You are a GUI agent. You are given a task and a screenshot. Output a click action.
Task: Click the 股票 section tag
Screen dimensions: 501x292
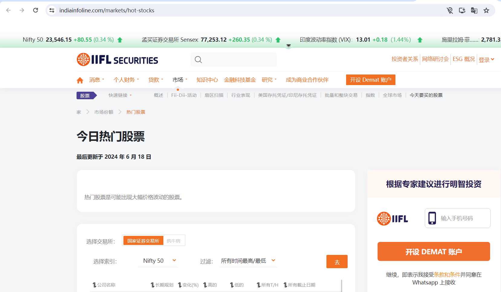point(86,96)
